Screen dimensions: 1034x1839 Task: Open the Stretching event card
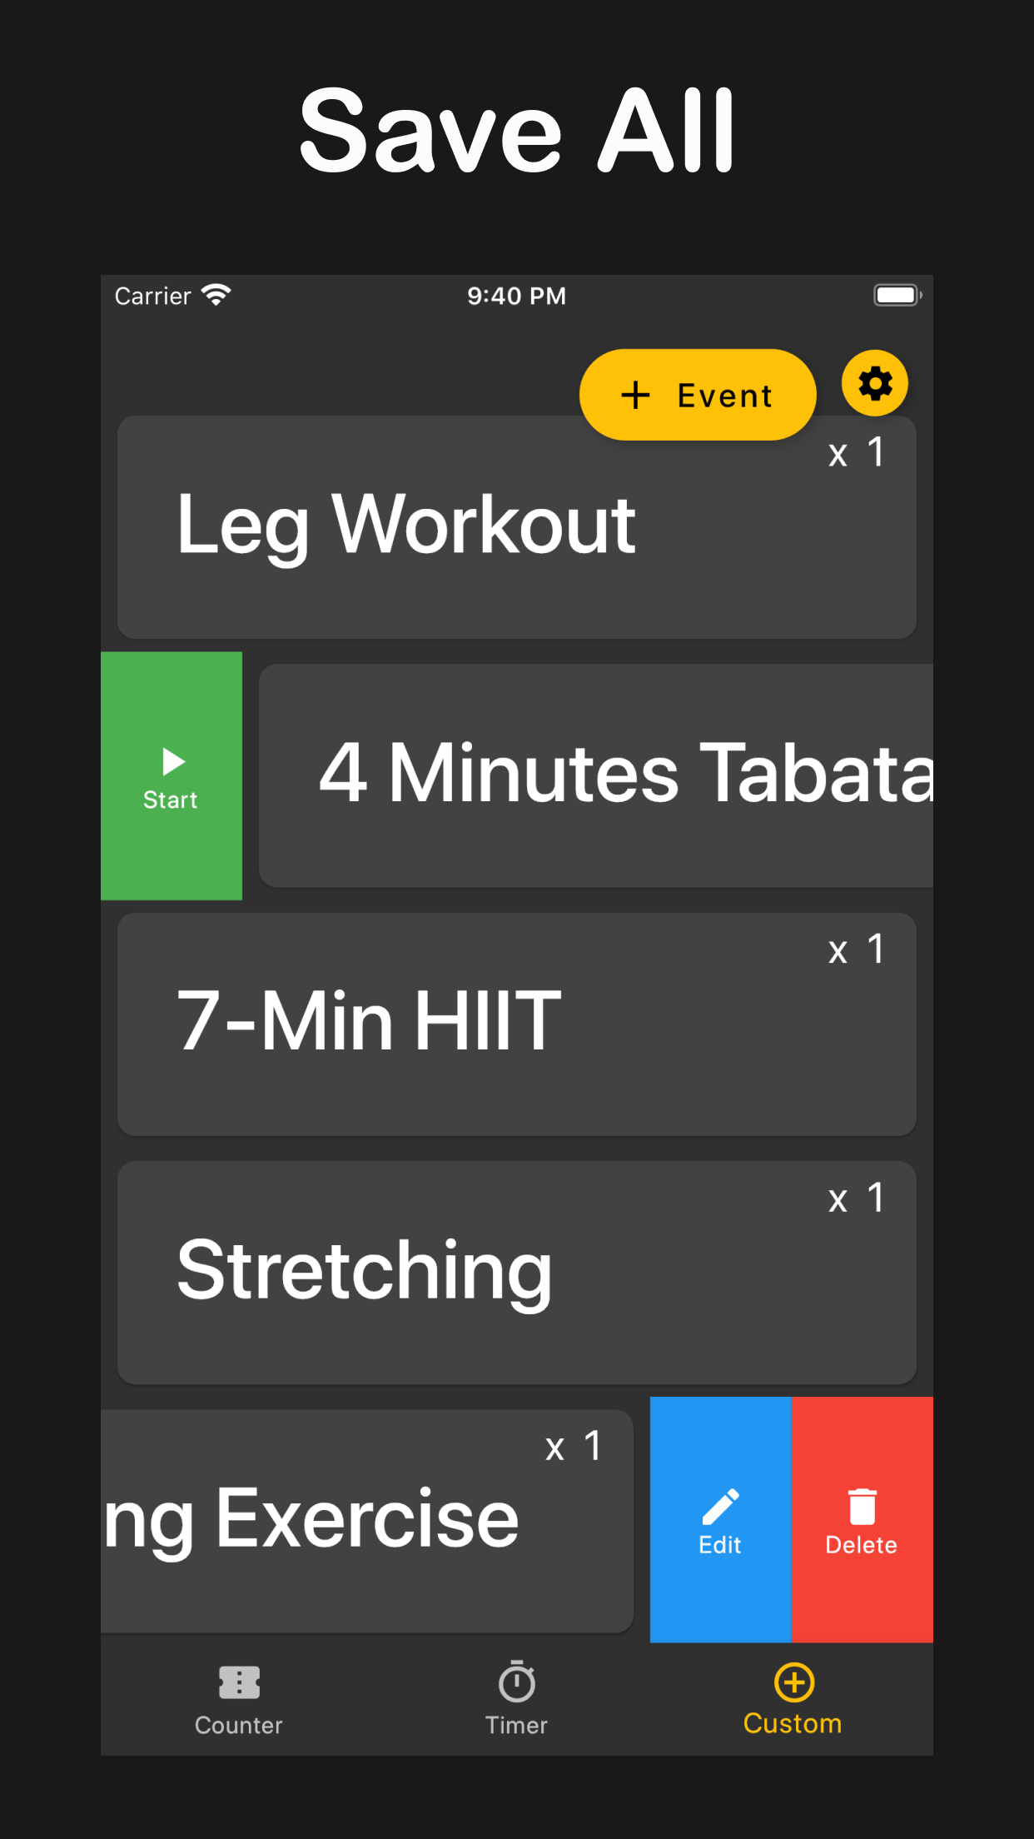point(365,1271)
